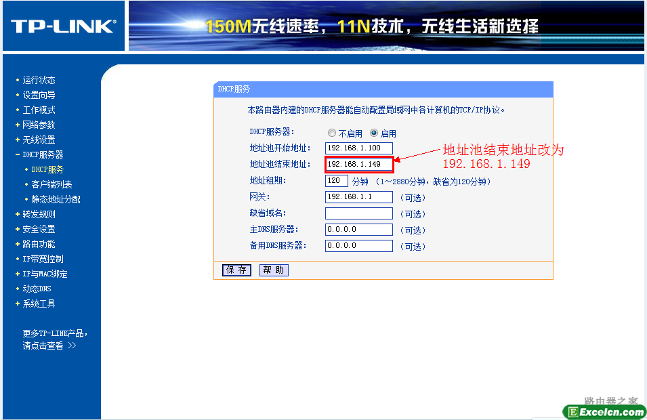Image resolution: width=647 pixels, height=420 pixels.
Task: Click the 150M无线速率 banner image
Action: tap(386, 26)
